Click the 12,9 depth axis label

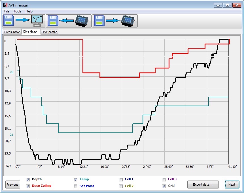pyautogui.click(x=8, y=103)
